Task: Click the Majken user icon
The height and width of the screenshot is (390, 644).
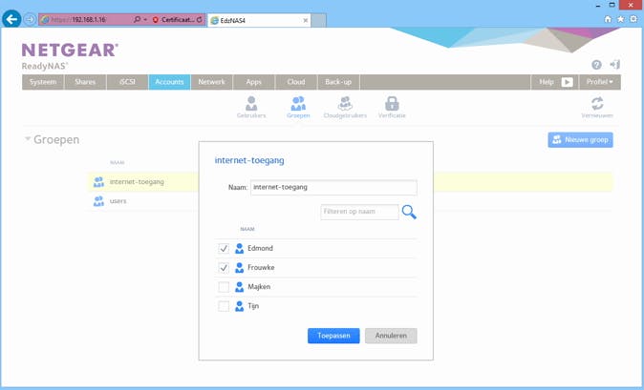Action: pos(239,287)
